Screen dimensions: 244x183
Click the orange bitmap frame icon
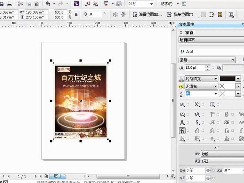pos(220,15)
